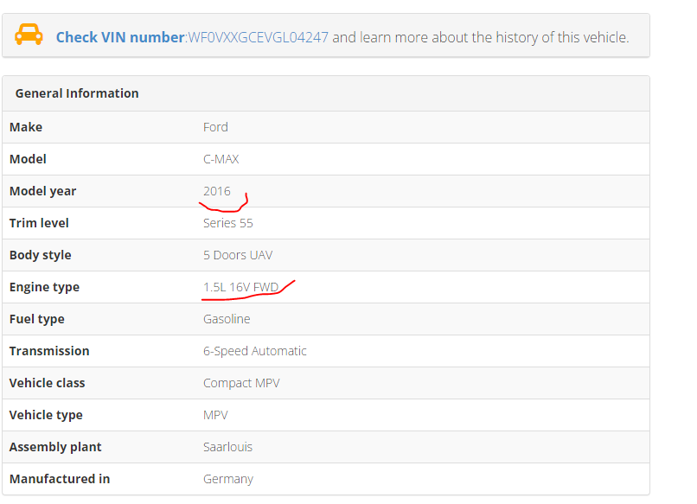Click the 1.5L 16V FWD engine value

point(240,287)
